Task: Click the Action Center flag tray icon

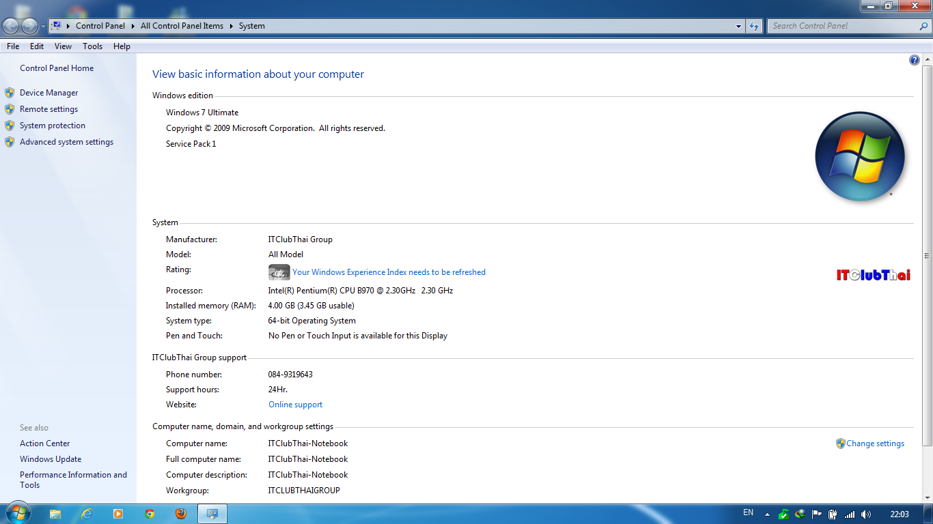Action: click(816, 514)
